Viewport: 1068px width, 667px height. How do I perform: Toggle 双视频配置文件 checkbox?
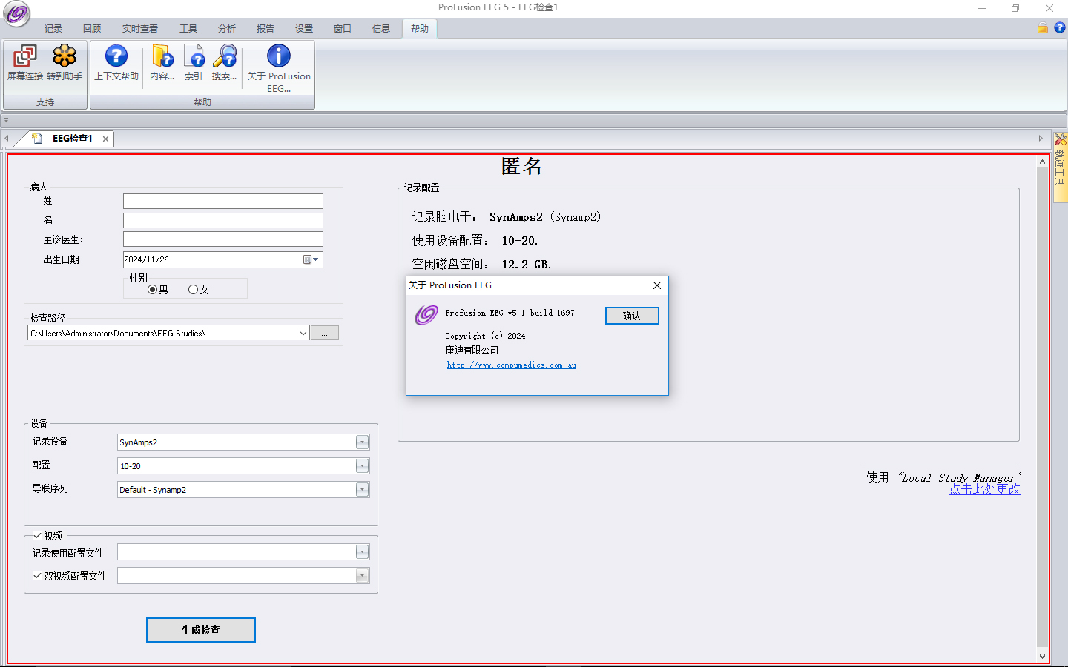(37, 575)
